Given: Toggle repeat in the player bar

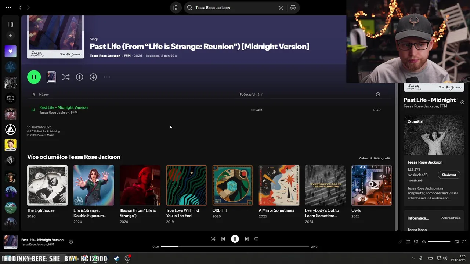Looking at the screenshot, I should click(x=257, y=239).
